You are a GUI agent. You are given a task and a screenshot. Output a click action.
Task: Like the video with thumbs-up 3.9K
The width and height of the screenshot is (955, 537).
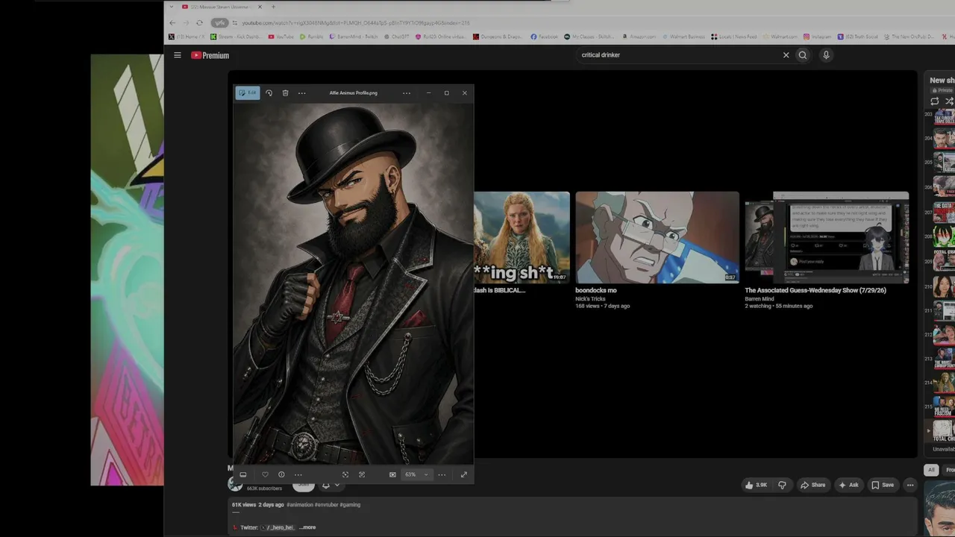click(x=756, y=485)
